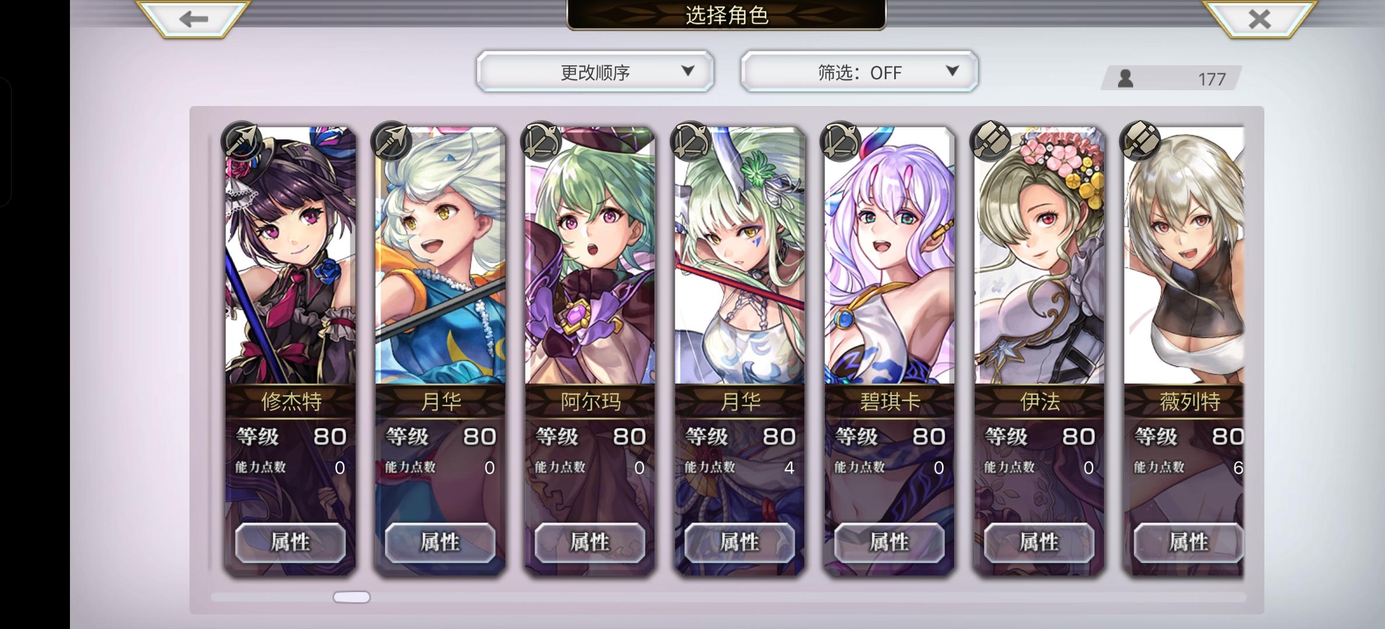The image size is (1385, 629).
Task: Select the 薇列特 character portrait
Action: point(1184,256)
